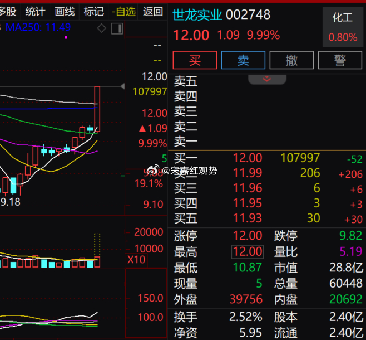The height and width of the screenshot is (340, 366).
Task: Remove stock from 自选 watchlist
Action: tap(123, 12)
